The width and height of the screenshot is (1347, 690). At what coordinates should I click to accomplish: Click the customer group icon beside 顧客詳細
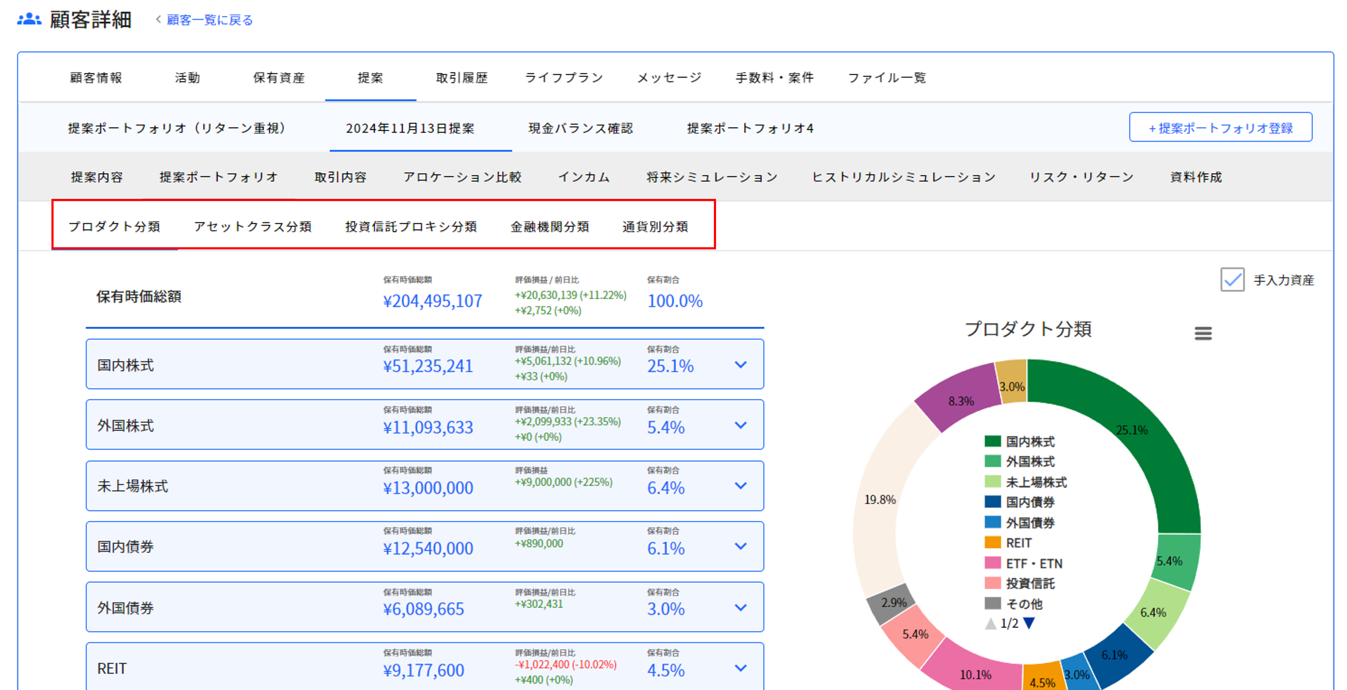[x=29, y=20]
